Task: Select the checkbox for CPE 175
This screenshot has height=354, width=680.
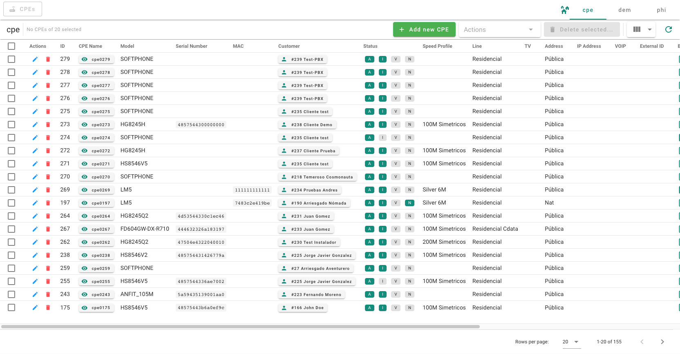Action: tap(11, 307)
